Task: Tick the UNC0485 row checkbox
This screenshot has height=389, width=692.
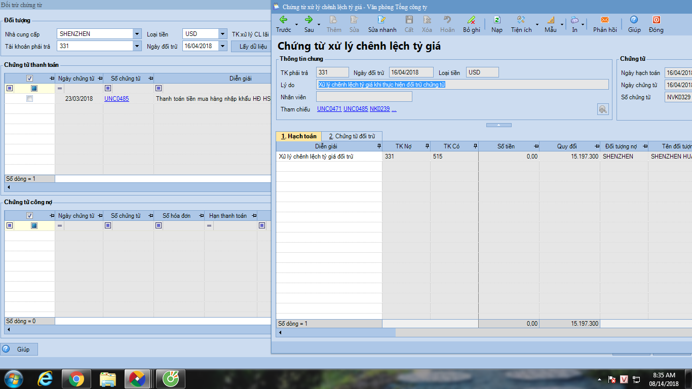Action: click(29, 99)
